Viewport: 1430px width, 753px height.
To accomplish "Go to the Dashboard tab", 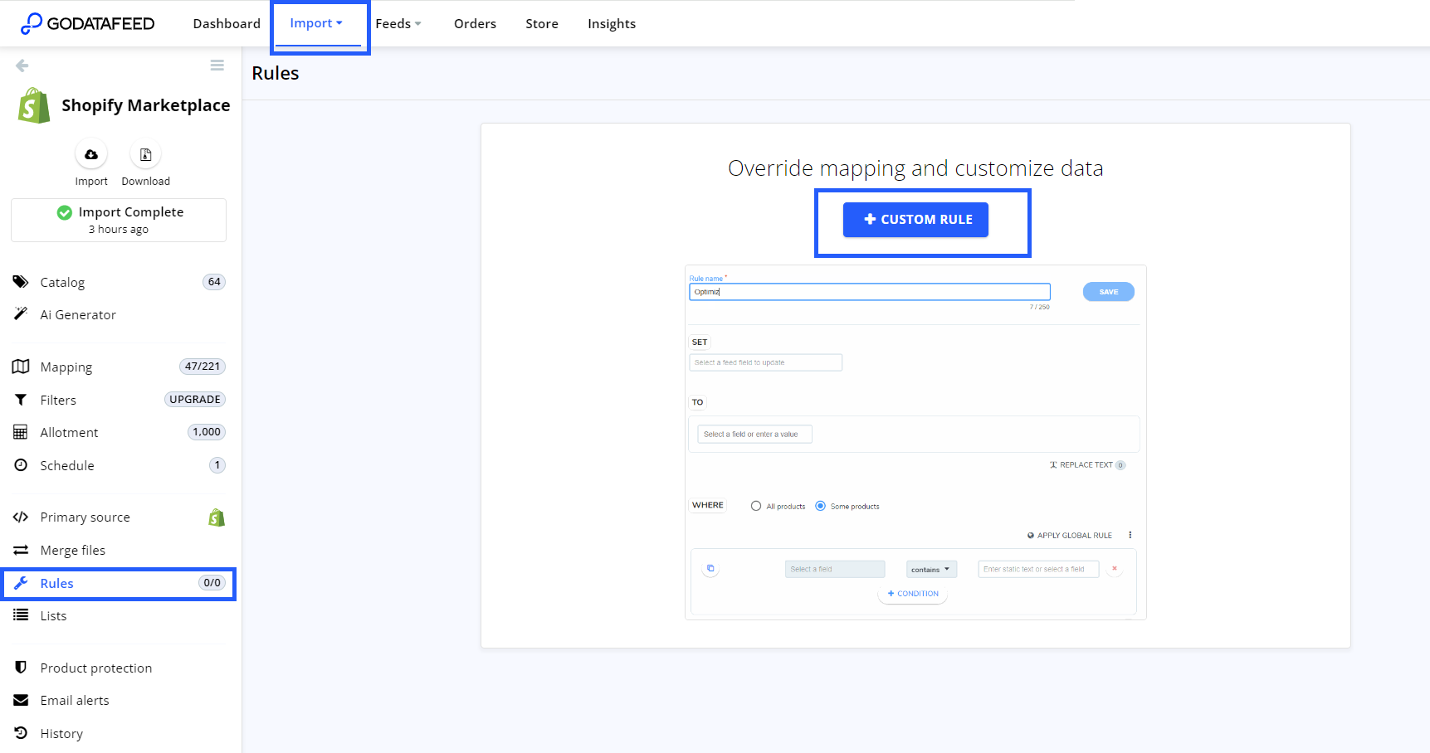I will point(226,23).
